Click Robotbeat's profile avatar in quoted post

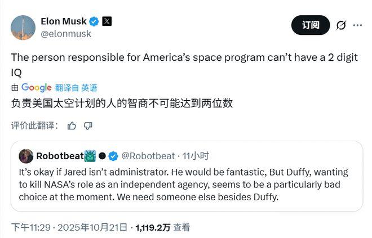pos(25,156)
